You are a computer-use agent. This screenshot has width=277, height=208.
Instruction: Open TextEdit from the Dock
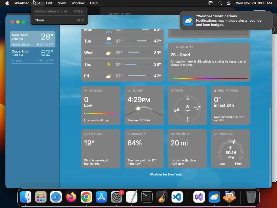pos(132,197)
